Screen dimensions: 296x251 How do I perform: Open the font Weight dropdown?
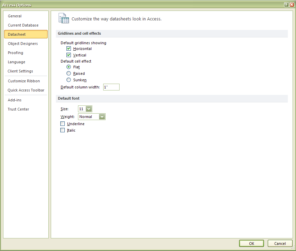[x=102, y=117]
